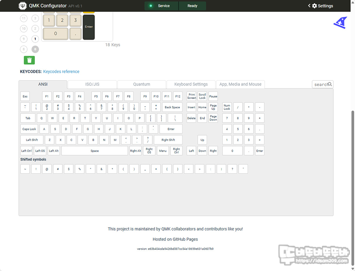Click the search magnifier icon
Screen dimensions: 355x271
tap(330, 84)
